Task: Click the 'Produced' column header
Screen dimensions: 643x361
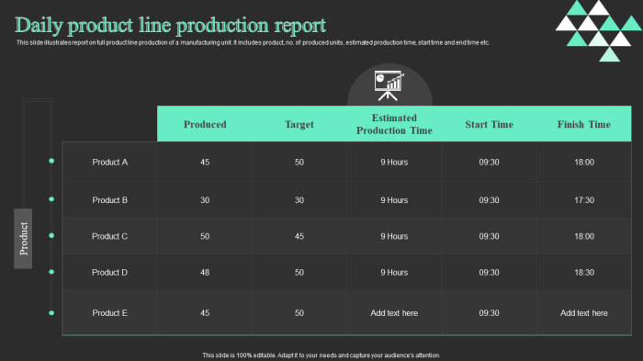Action: click(205, 124)
